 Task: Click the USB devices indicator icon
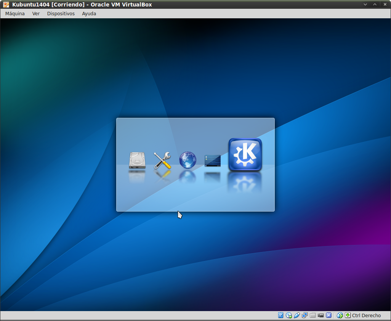[297, 315]
